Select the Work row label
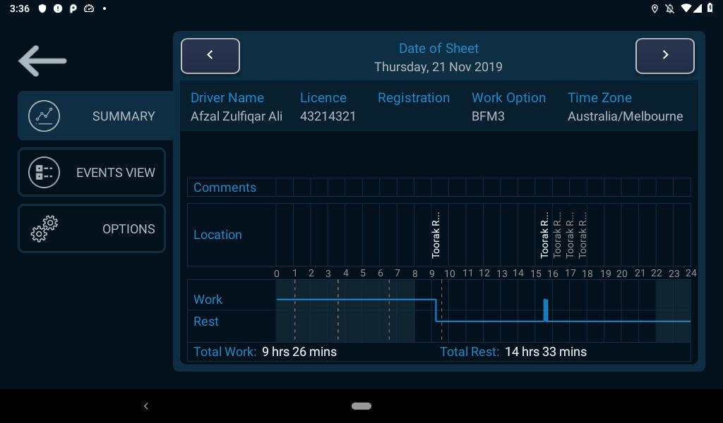 coord(208,300)
